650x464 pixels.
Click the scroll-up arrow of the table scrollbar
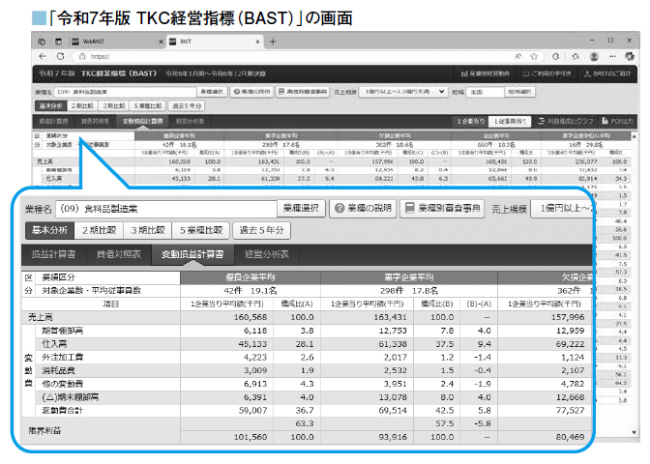pos(635,136)
